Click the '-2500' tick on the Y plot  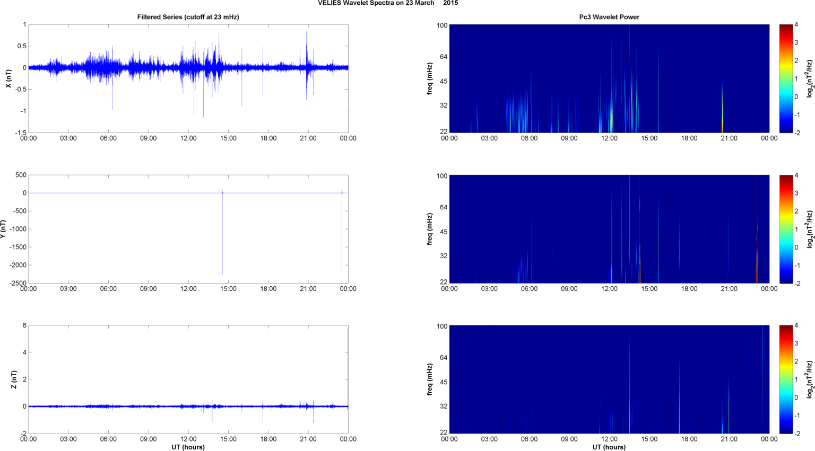(18, 283)
